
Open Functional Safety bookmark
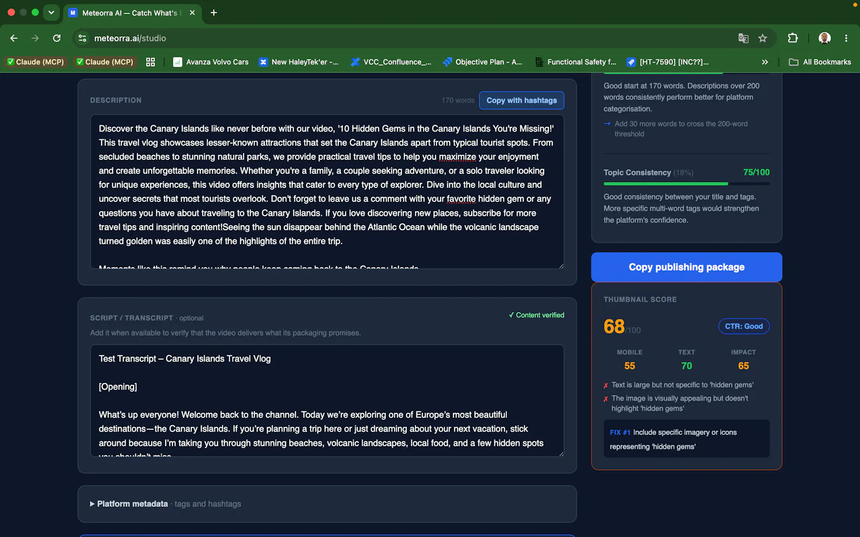576,62
